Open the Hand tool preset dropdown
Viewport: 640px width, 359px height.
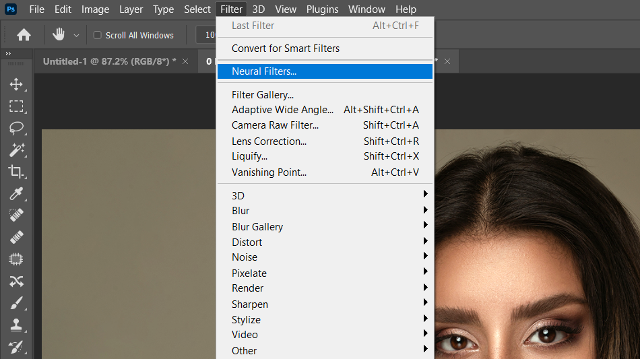point(76,35)
